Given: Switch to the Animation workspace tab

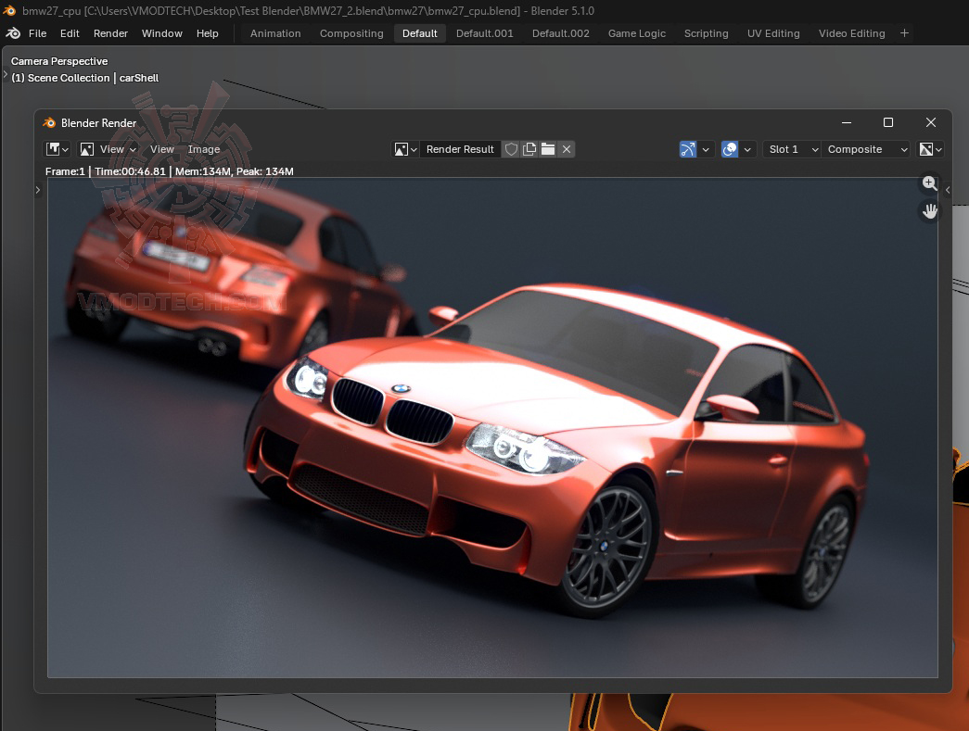Looking at the screenshot, I should [x=275, y=33].
